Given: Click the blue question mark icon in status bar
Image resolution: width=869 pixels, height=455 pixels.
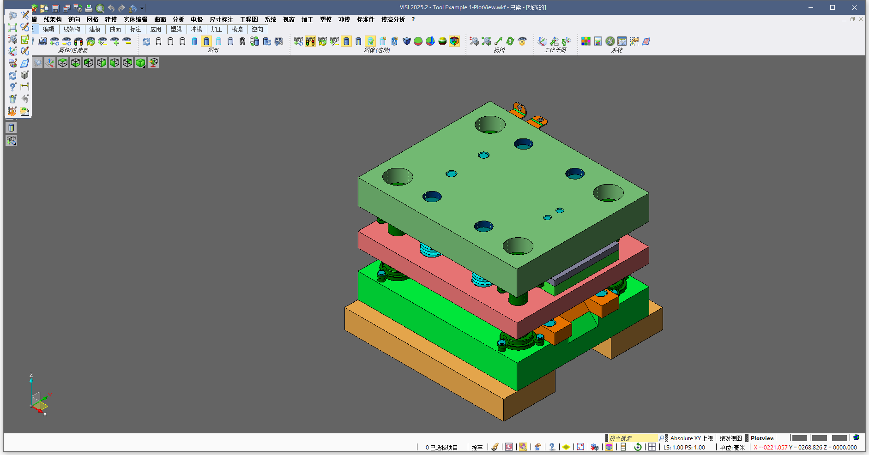Looking at the screenshot, I should click(x=552, y=447).
